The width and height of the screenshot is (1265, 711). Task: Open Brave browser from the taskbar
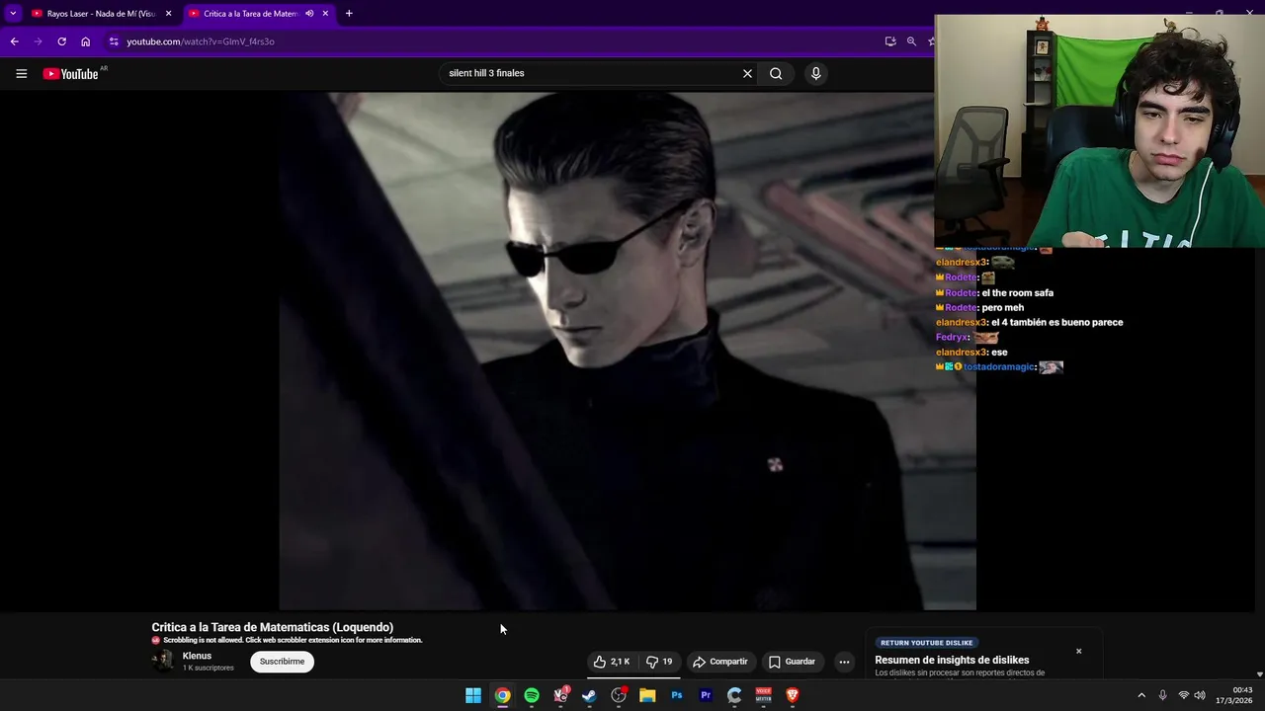tap(792, 695)
